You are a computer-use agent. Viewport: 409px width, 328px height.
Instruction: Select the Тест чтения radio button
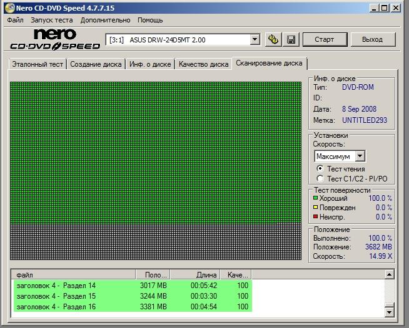point(320,168)
